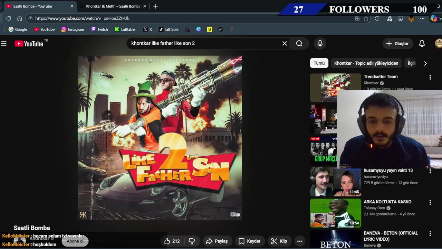
Task: Open options for ARKA KOLTUKTA KASKO
Action: [430, 202]
